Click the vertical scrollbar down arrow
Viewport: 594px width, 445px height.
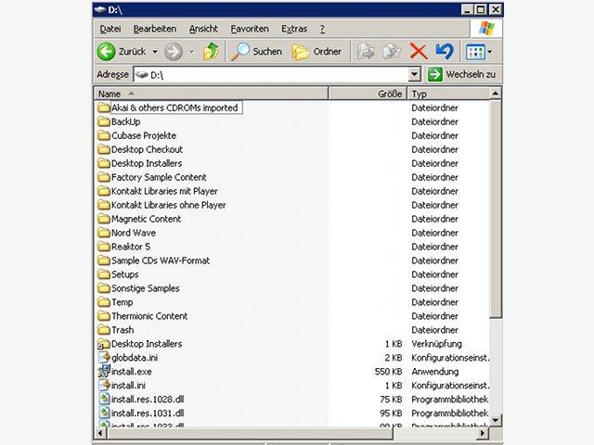tap(496, 420)
